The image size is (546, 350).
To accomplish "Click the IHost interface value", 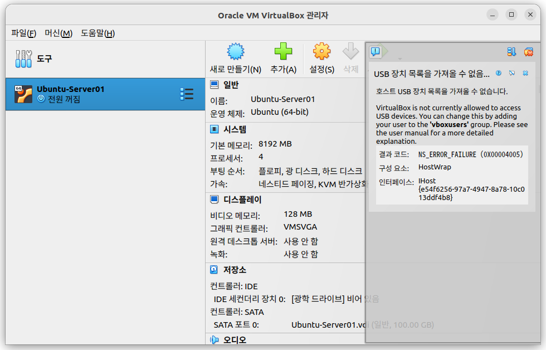I will tap(471, 189).
